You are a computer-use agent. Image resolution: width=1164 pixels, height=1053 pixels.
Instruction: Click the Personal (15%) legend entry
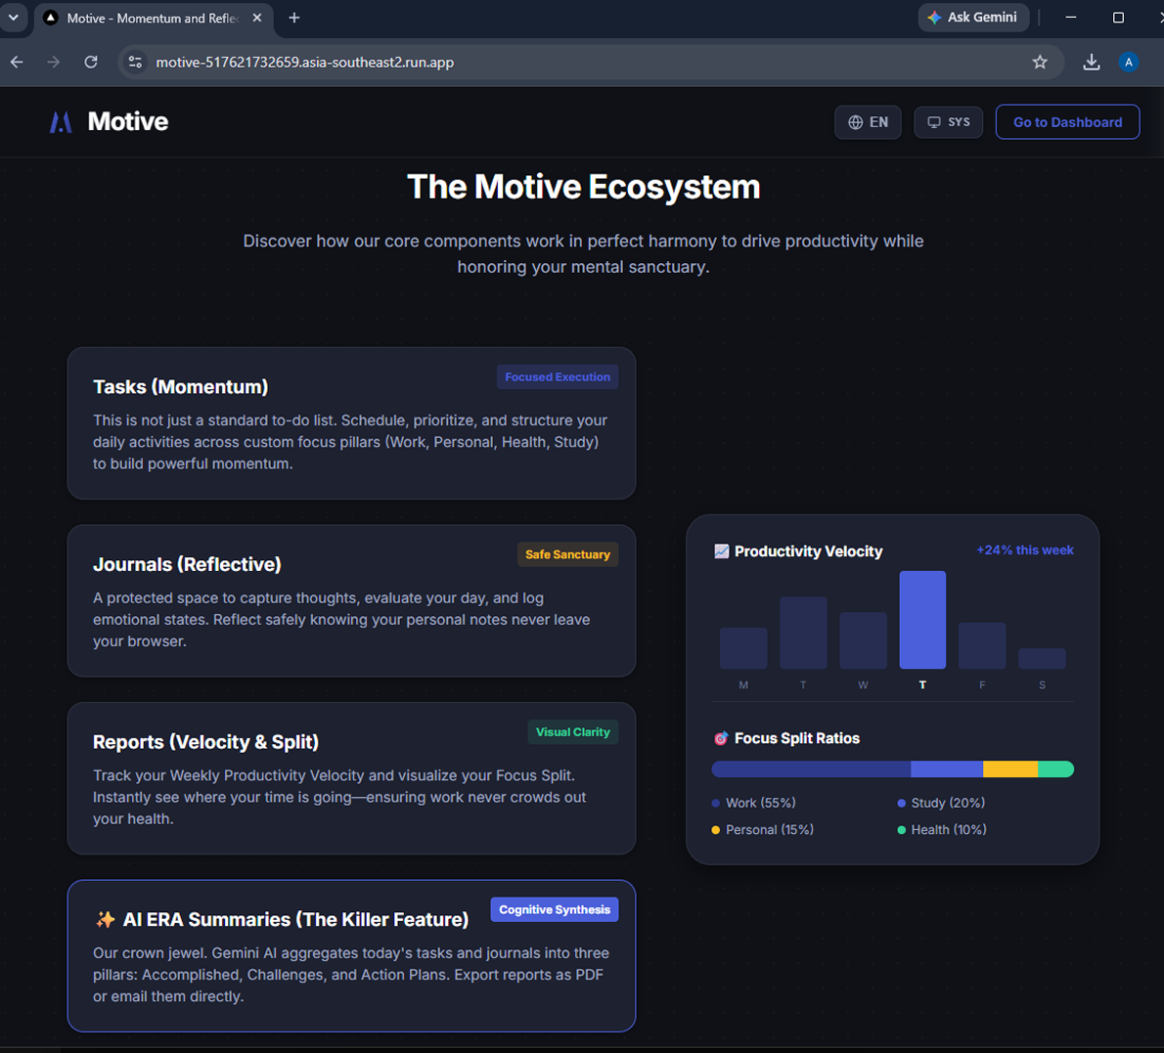[762, 830]
